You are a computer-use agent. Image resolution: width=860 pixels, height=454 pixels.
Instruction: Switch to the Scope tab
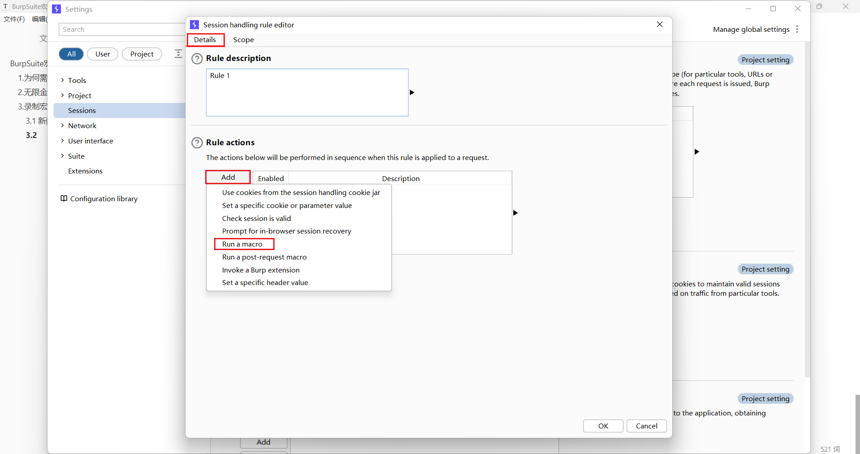pyautogui.click(x=244, y=40)
